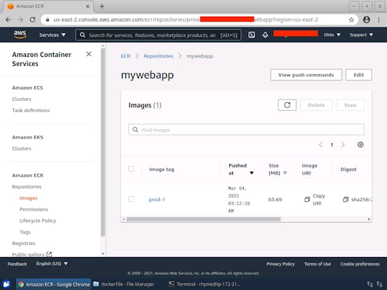This screenshot has width=387, height=290.
Task: Go to previous page of images
Action: 320,145
